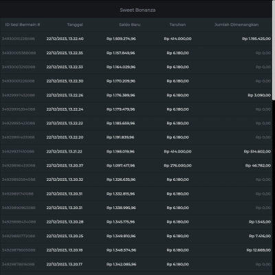This screenshot has height=275, width=275.
Task: Click Rp 0,00 winnings in the 13.22.20 row
Action: click(x=263, y=137)
